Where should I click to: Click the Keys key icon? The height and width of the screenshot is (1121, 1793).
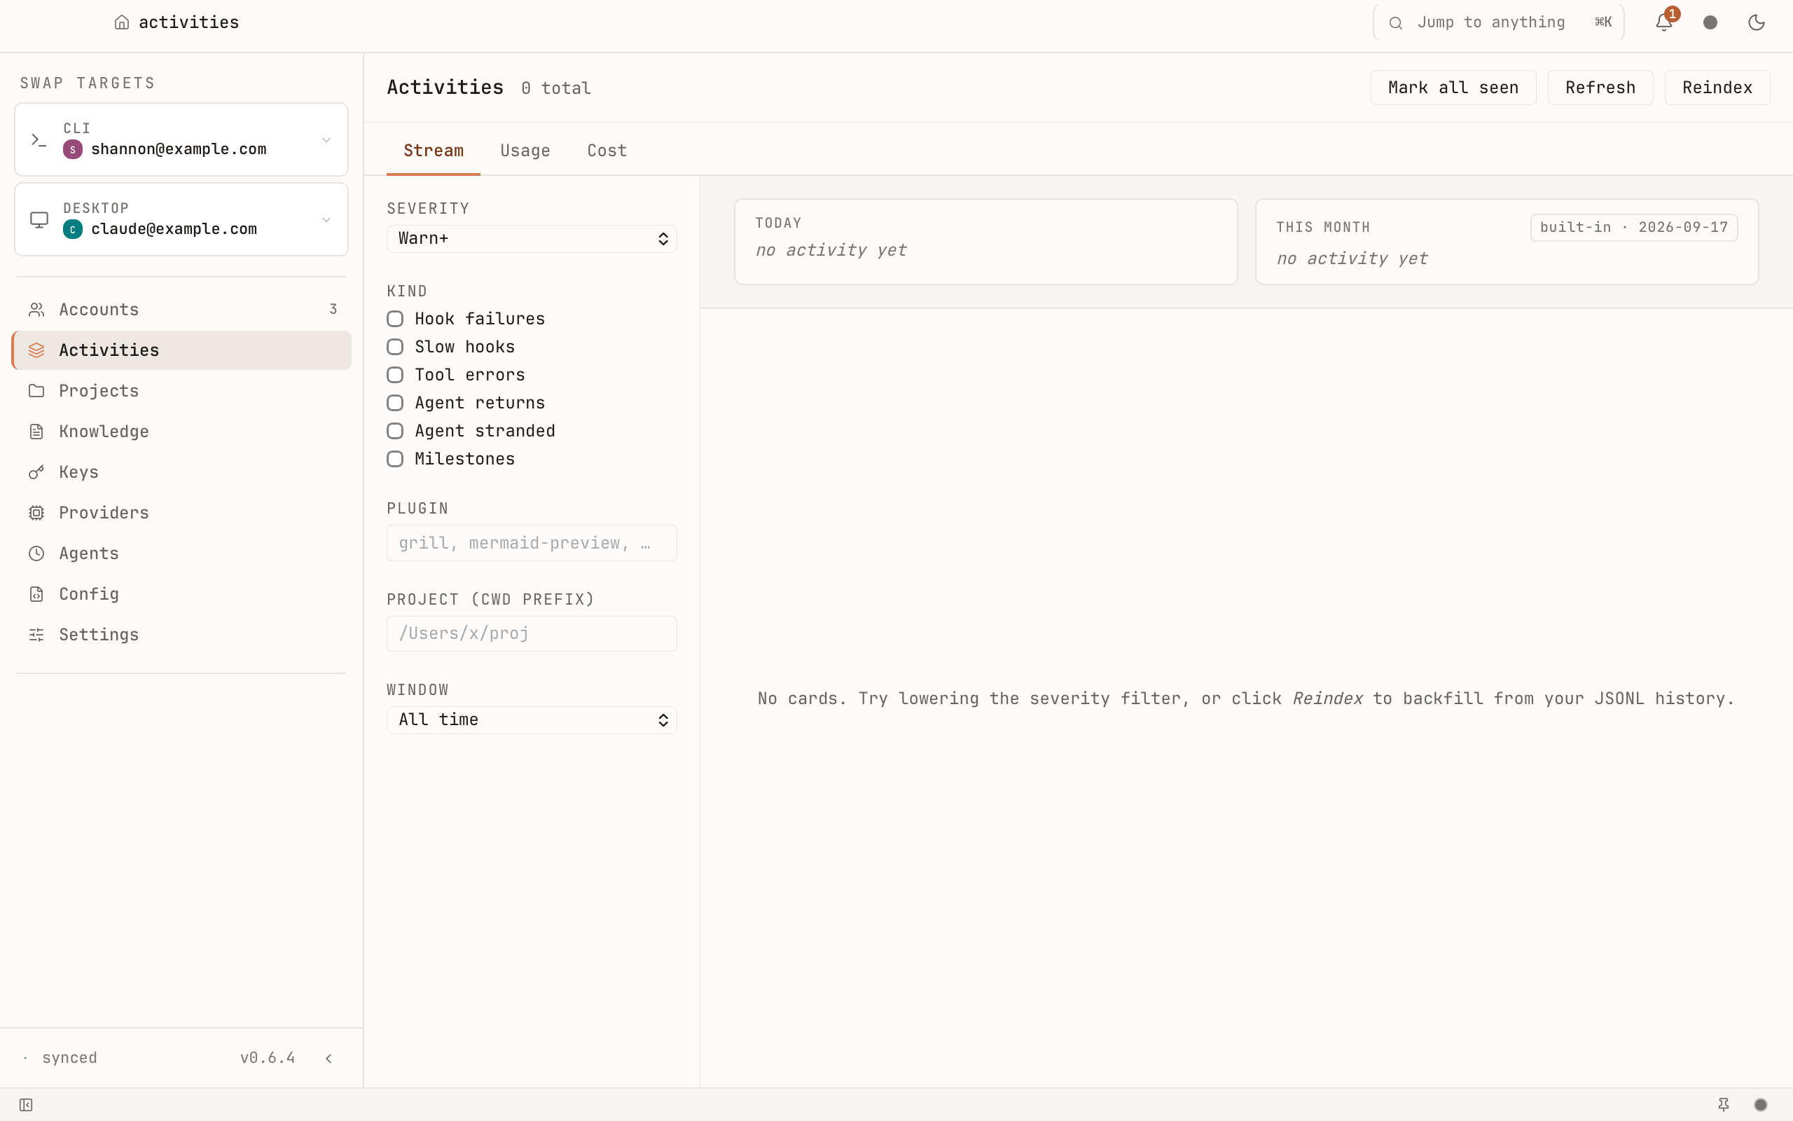click(36, 472)
